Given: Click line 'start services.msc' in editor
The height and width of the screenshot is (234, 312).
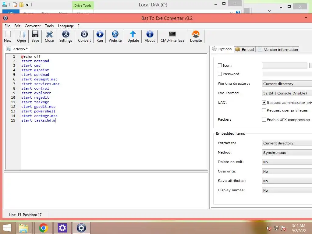Looking at the screenshot, I should click(41, 84).
